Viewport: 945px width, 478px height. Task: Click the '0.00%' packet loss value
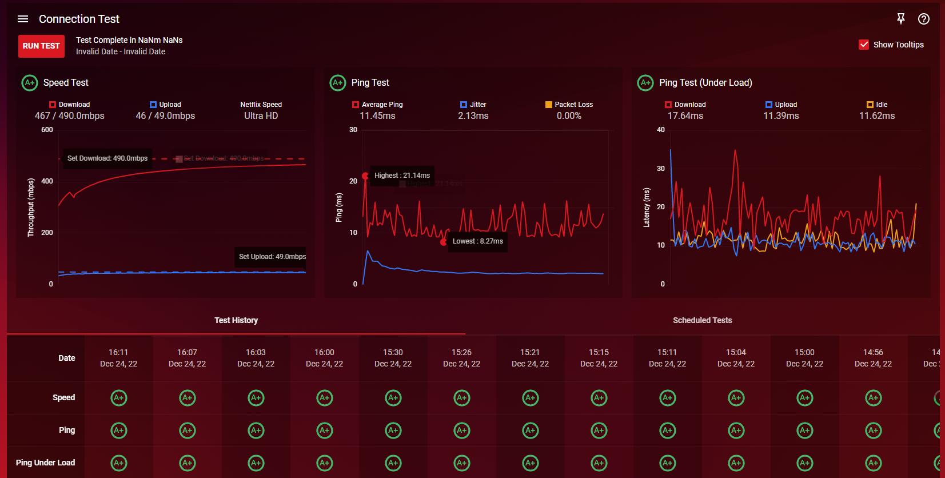pyautogui.click(x=569, y=116)
